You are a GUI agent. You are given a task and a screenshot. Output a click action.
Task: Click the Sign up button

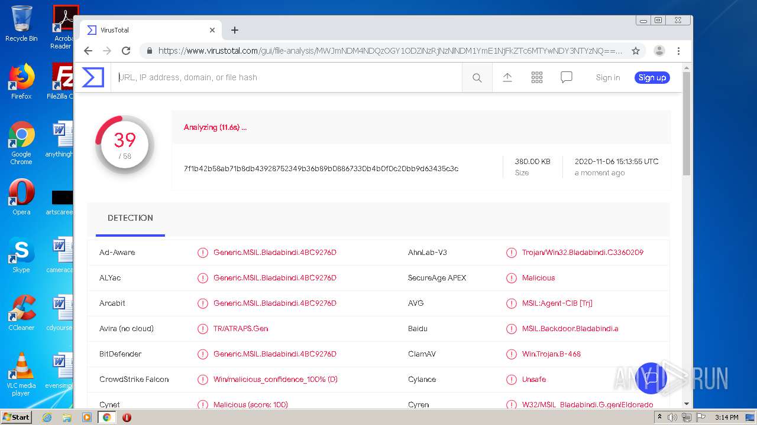point(652,77)
